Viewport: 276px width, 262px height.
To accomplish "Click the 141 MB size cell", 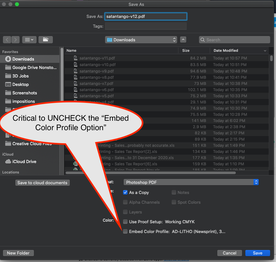I will point(199,121).
